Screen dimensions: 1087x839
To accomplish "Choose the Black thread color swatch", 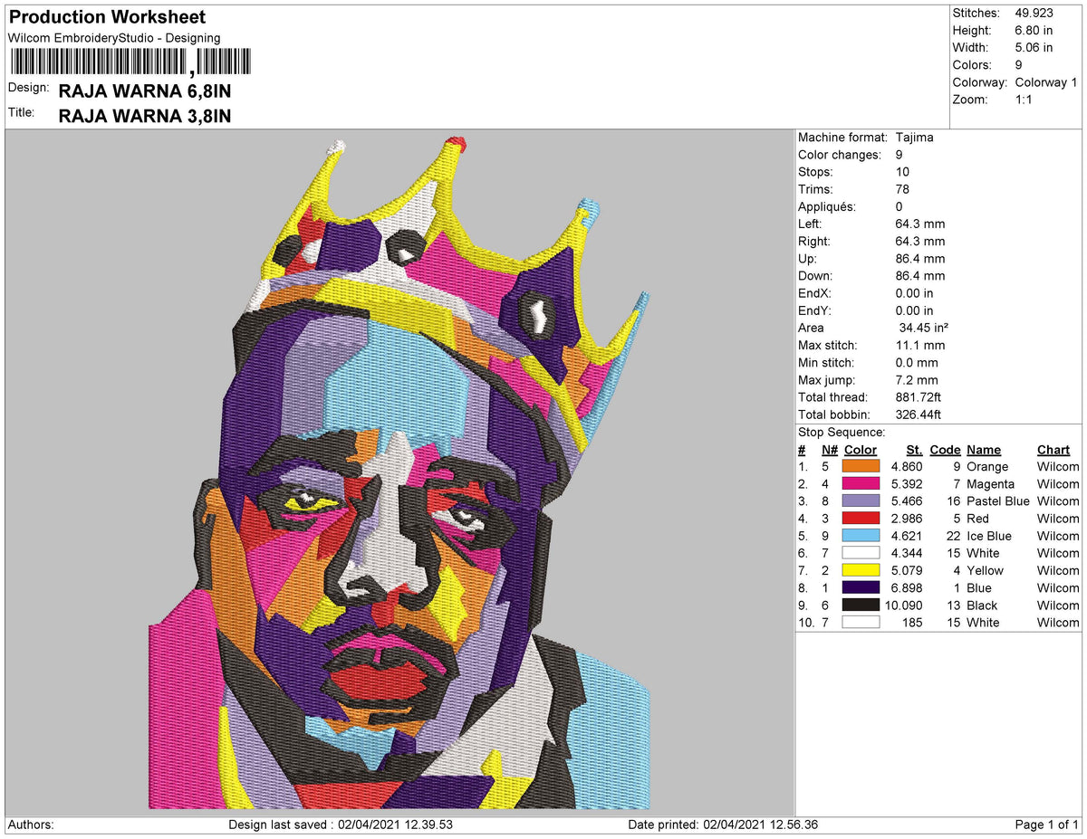I will click(861, 605).
